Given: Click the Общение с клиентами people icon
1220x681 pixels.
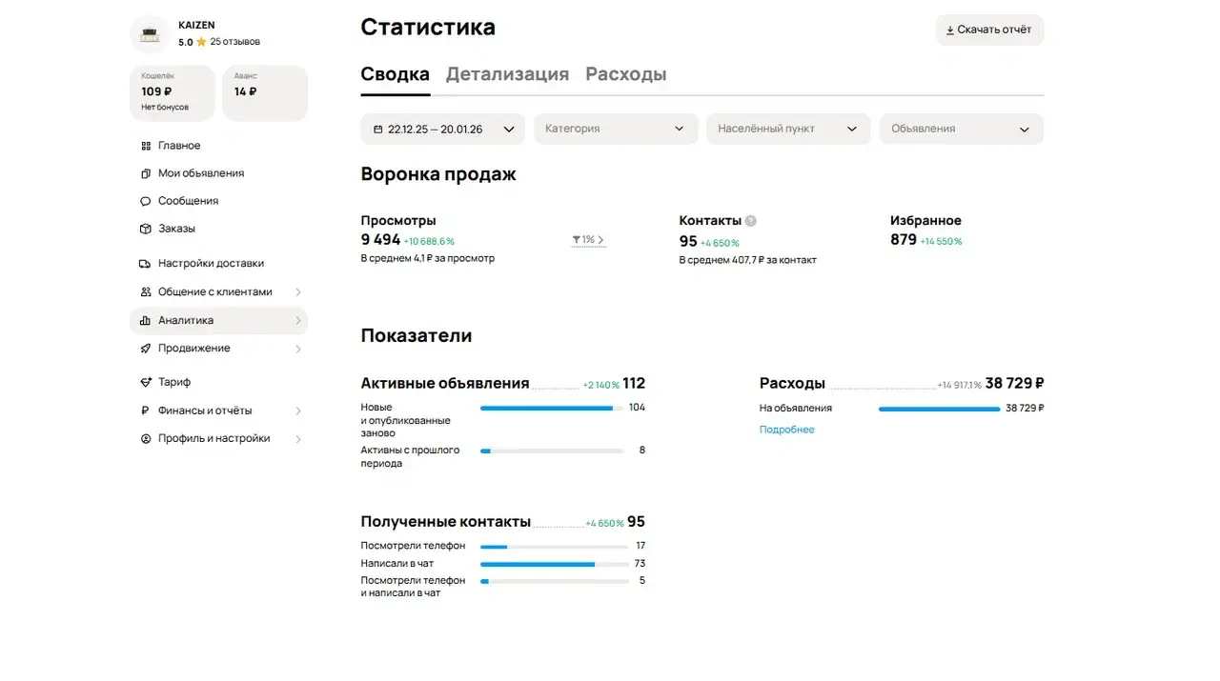Looking at the screenshot, I should [x=146, y=292].
